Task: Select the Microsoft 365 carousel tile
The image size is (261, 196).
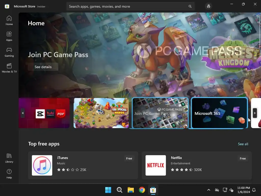Action: click(219, 113)
